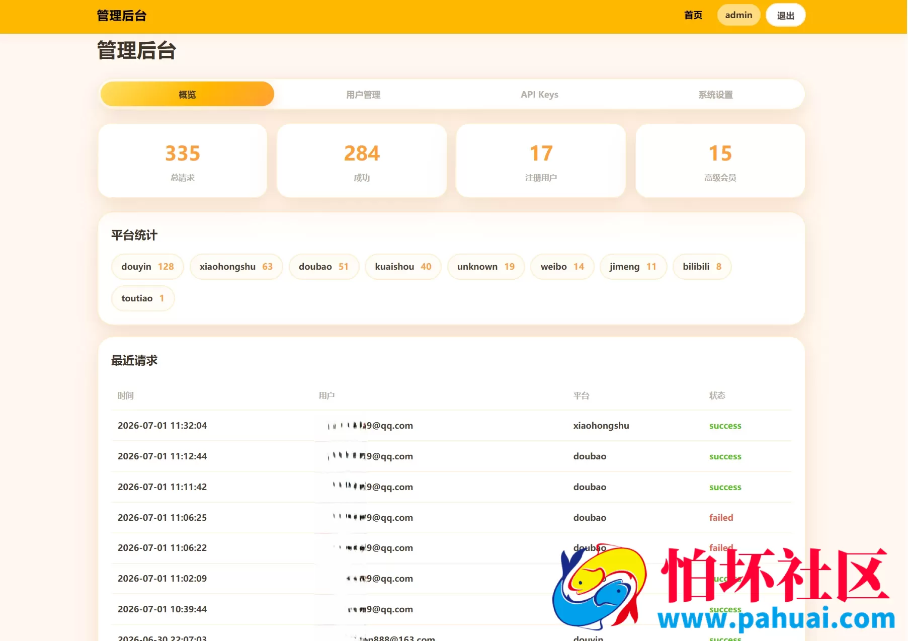
Task: Click timestamp 2026-07-01 11:12:44
Action: [162, 456]
